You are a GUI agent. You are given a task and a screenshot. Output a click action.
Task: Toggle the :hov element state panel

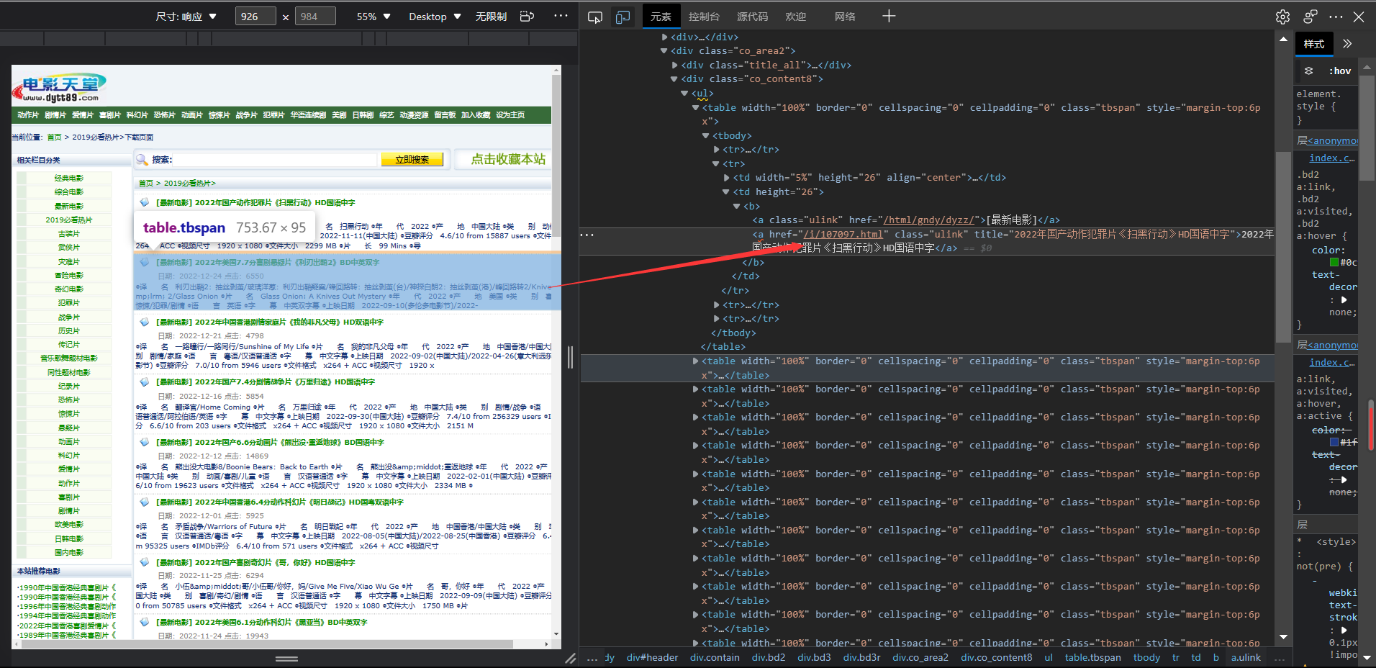pyautogui.click(x=1340, y=71)
